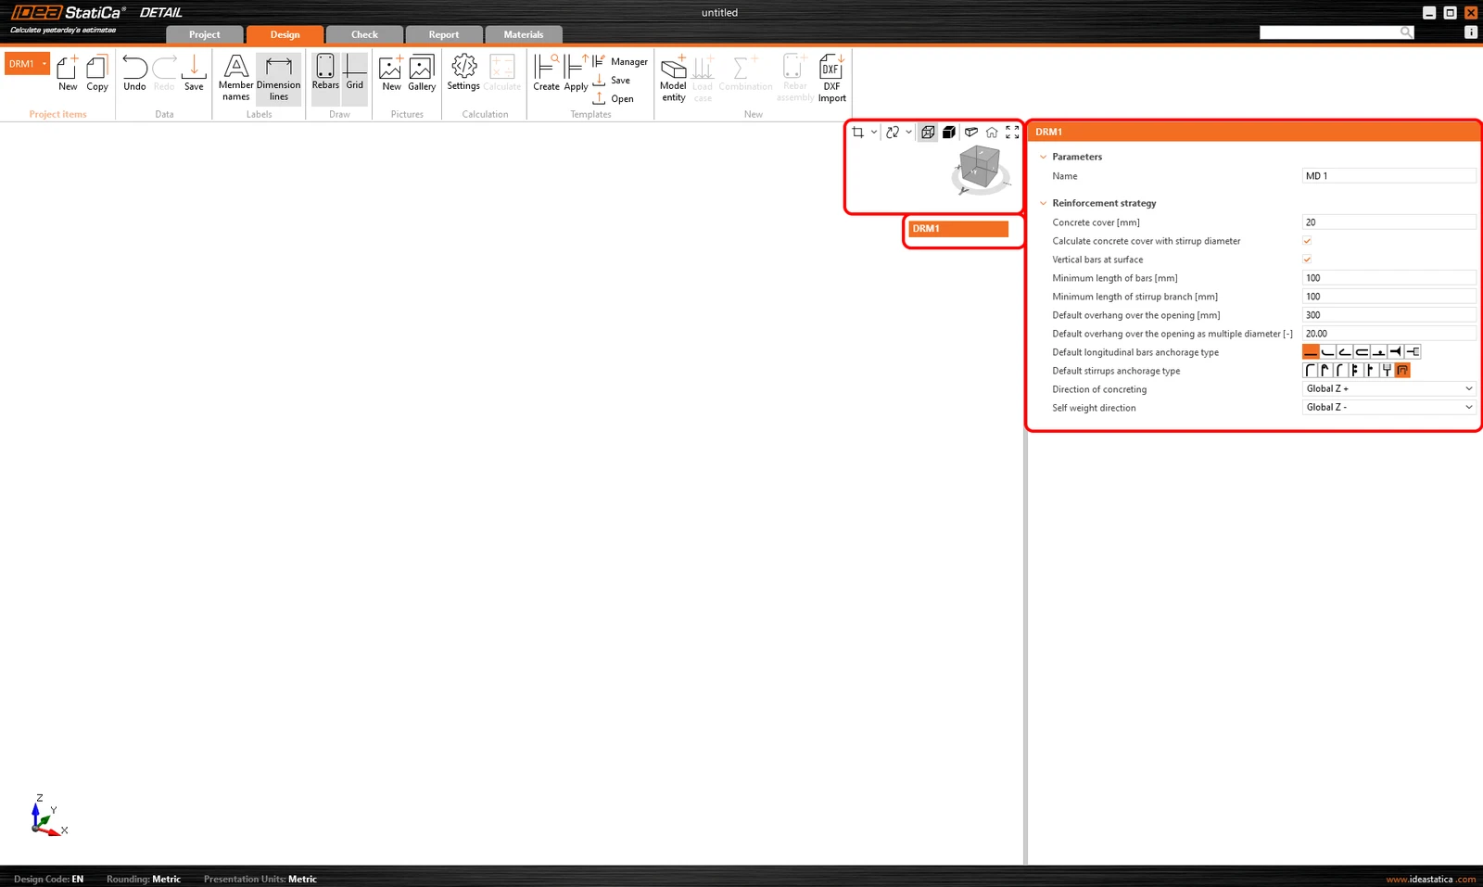
Task: Edit Default overhang over the opening [mm] field
Action: [1388, 315]
